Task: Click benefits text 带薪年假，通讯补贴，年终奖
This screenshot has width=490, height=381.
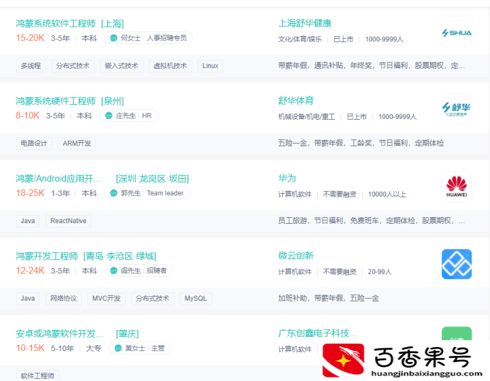Action: point(372,65)
